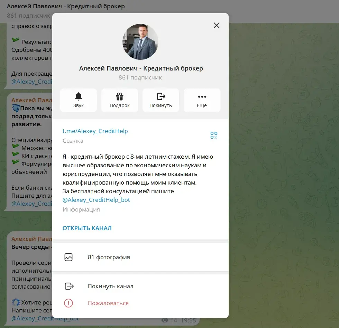
Task: Report channel via Пожаловаться
Action: pos(140,303)
